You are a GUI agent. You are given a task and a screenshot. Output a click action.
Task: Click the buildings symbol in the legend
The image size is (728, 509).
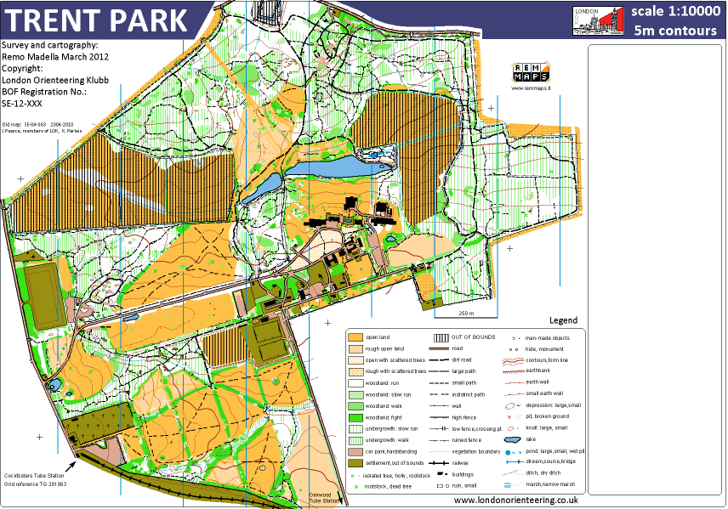[x=441, y=472]
